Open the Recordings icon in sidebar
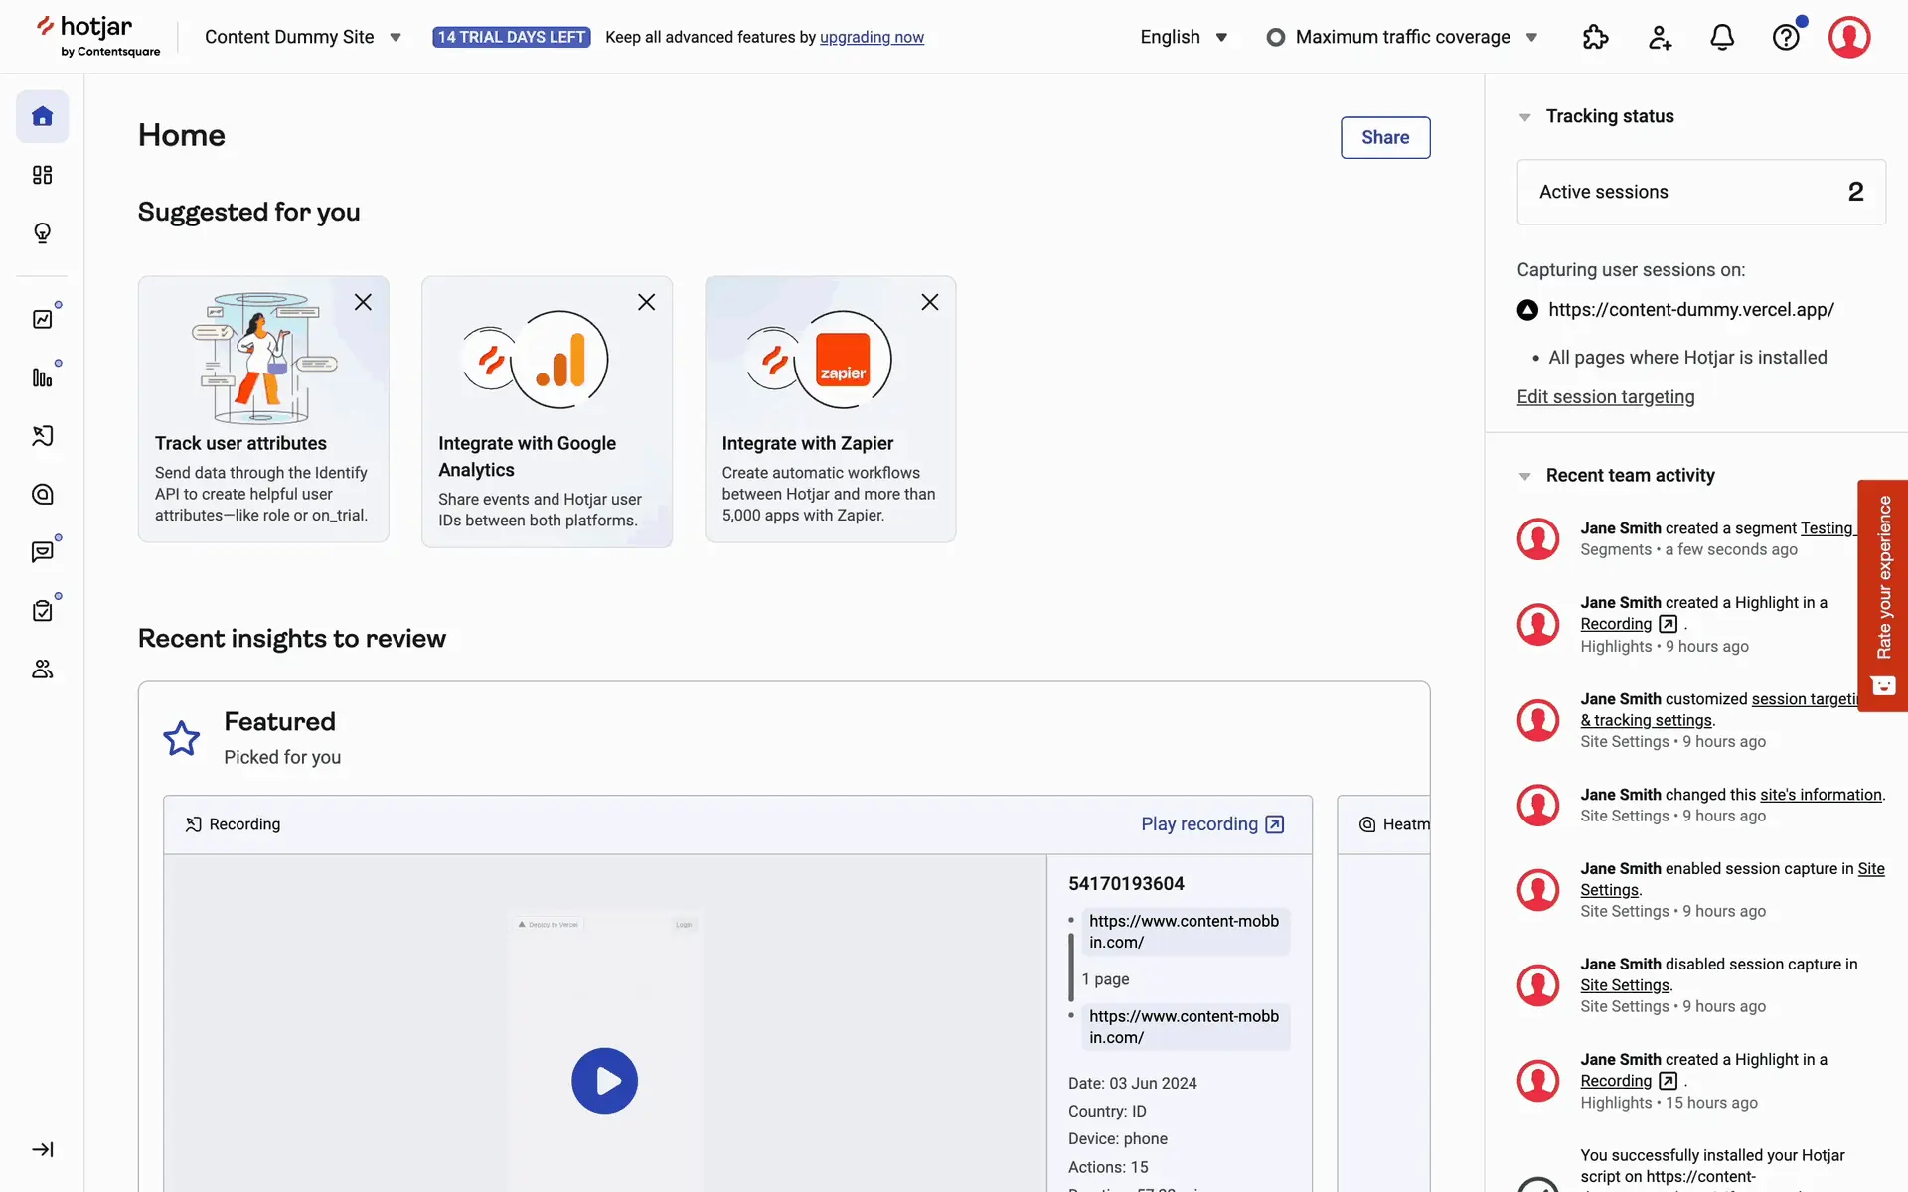Image resolution: width=1908 pixels, height=1192 pixels. pos(42,436)
